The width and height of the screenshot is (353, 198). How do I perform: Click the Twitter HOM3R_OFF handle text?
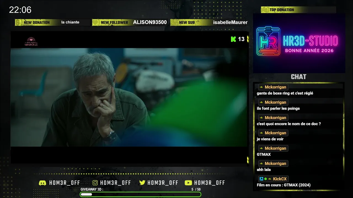(163, 183)
